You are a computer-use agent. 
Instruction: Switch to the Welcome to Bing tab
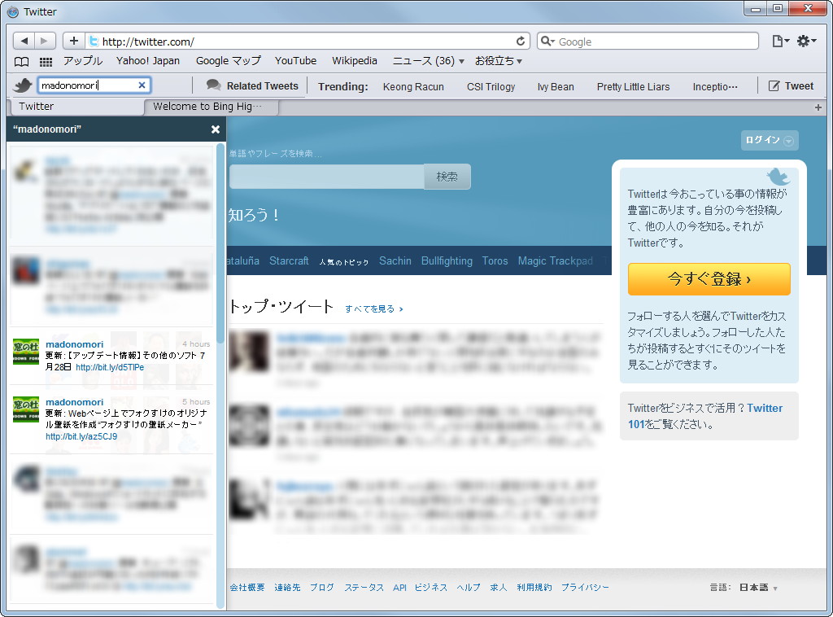click(210, 106)
